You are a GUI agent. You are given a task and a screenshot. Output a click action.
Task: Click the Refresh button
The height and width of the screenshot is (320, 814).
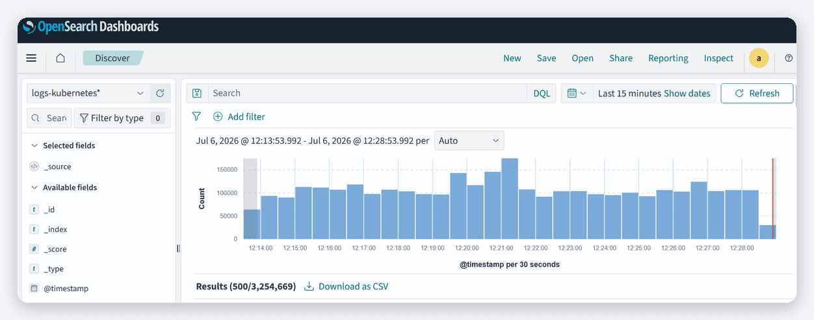(x=757, y=93)
